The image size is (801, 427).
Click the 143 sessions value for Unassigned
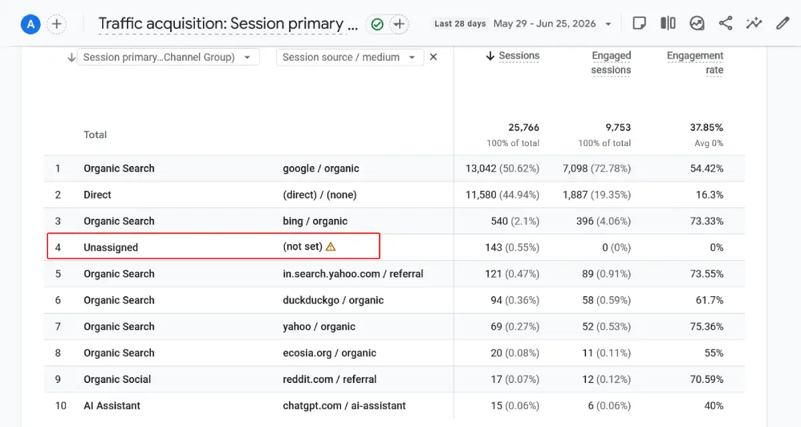(x=494, y=248)
